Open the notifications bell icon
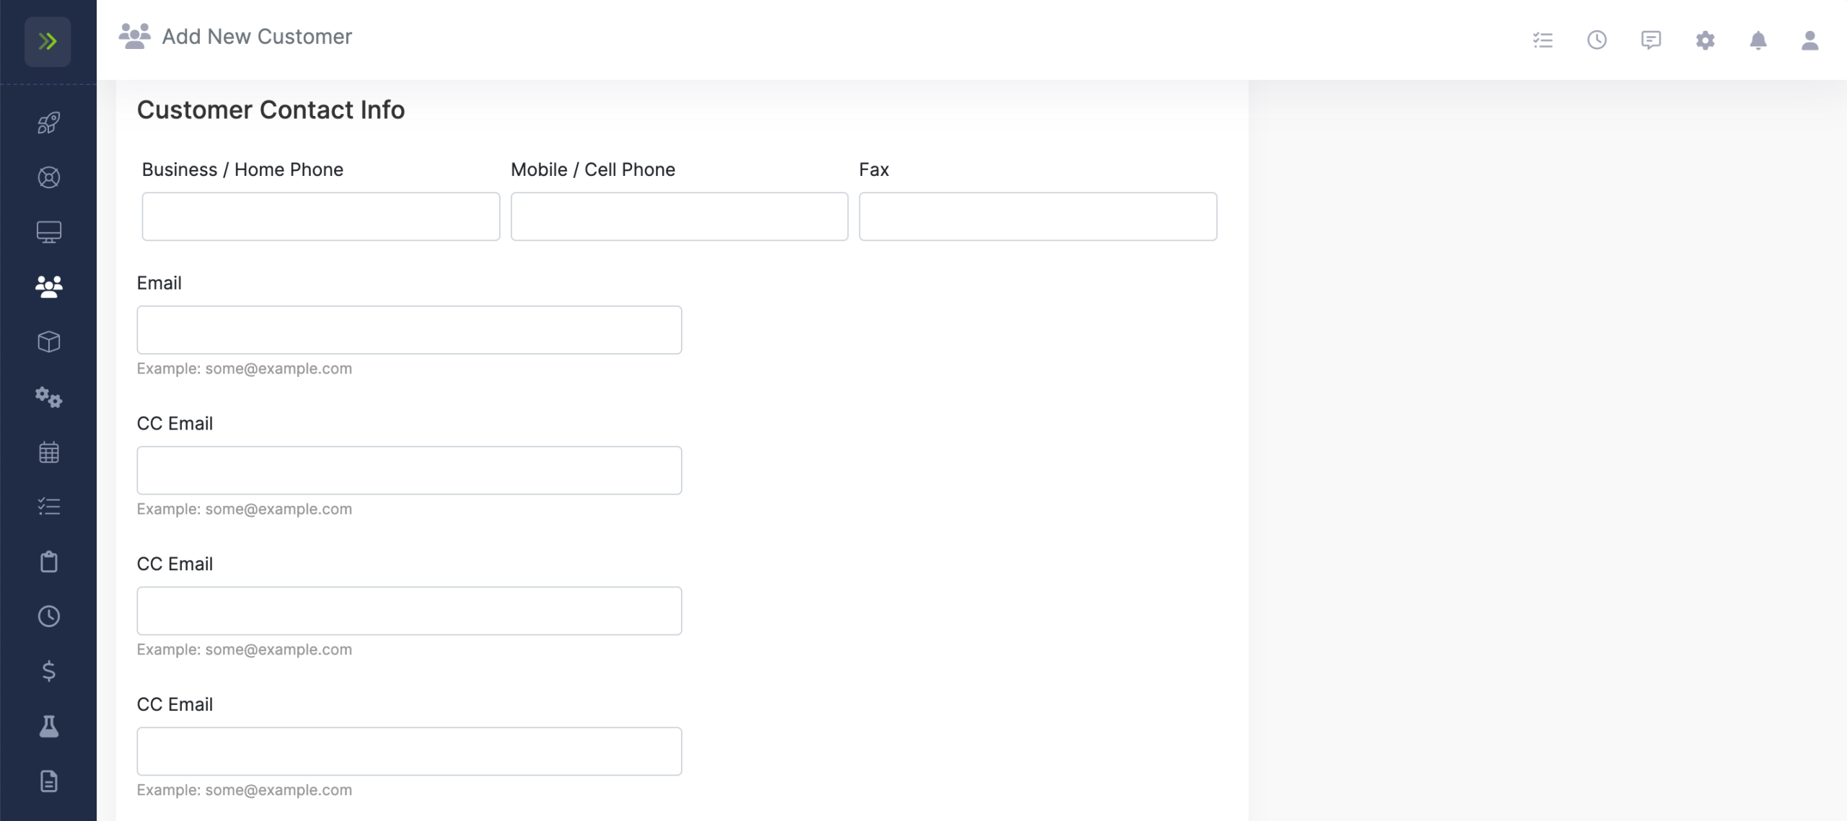The height and width of the screenshot is (821, 1847). click(1758, 40)
